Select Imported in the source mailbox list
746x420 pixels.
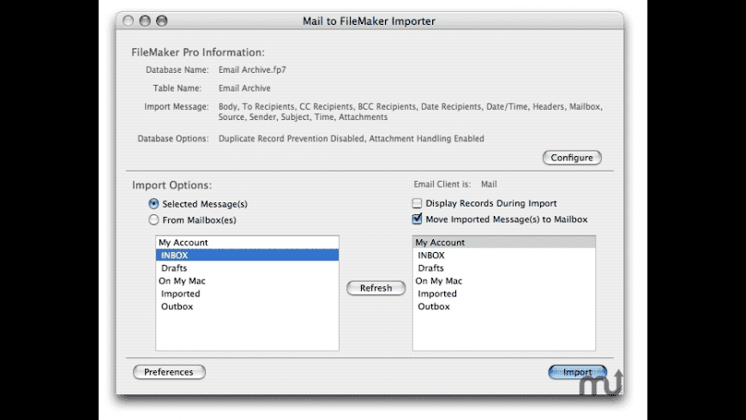[248, 293]
